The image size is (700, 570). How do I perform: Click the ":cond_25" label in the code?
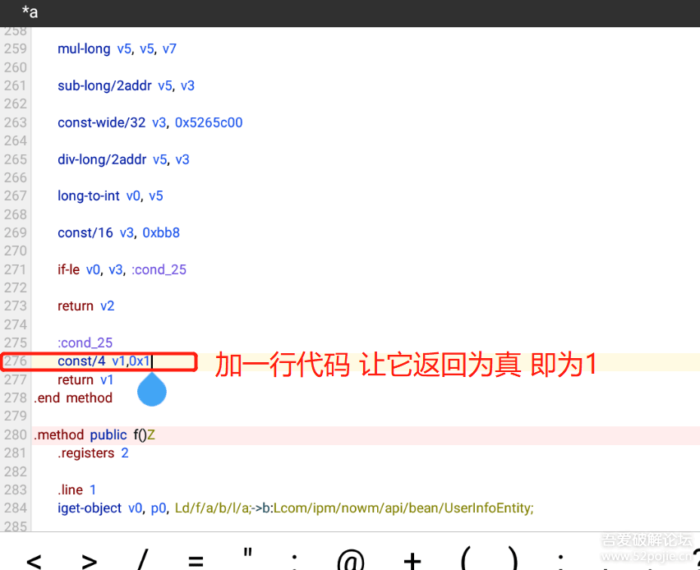[x=85, y=342]
